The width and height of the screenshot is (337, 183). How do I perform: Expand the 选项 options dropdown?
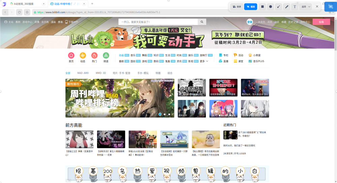point(306,6)
